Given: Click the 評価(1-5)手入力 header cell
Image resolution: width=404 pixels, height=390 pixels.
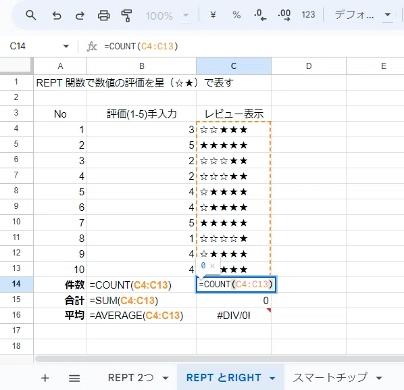Looking at the screenshot, I should (141, 114).
